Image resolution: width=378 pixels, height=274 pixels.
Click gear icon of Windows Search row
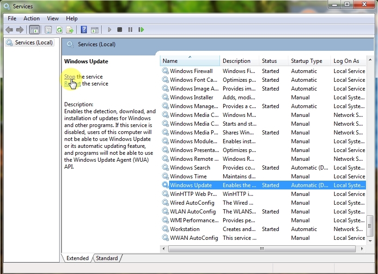pyautogui.click(x=165, y=167)
